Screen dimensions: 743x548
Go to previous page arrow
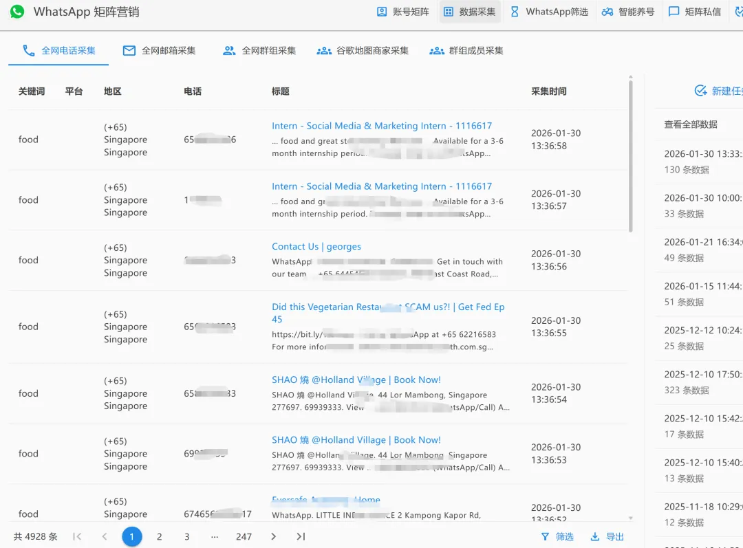pos(105,536)
